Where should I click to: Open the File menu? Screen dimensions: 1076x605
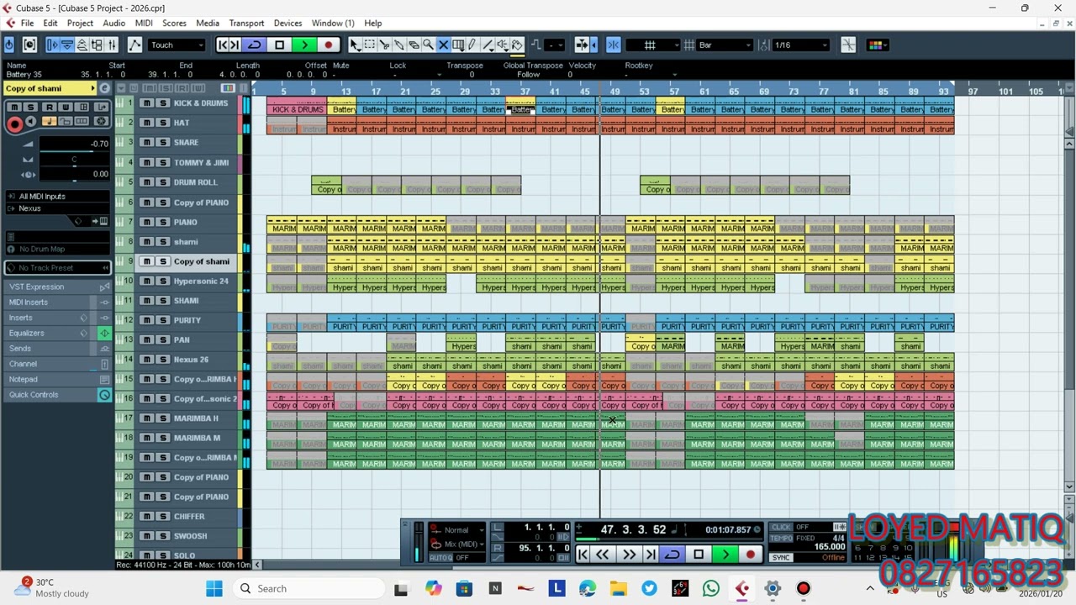coord(27,23)
